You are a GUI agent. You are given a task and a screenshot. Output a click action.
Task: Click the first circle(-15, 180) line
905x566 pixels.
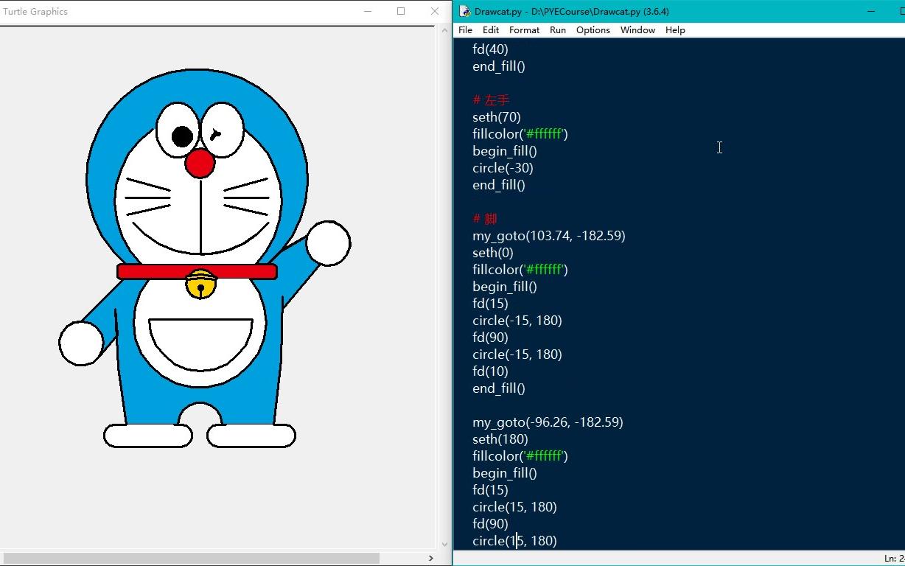pos(517,321)
